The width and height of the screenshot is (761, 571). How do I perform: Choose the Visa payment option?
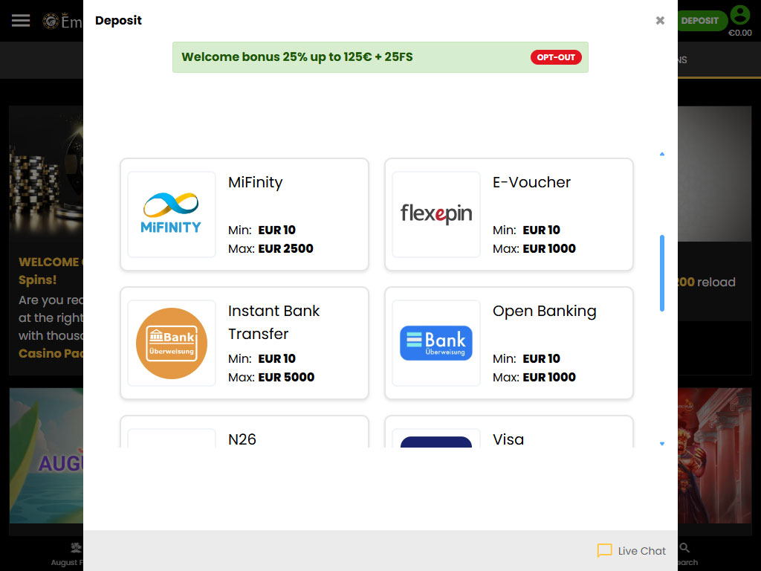pos(508,432)
